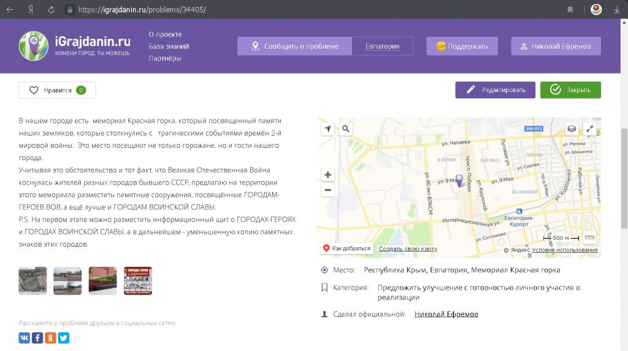Image resolution: width=628 pixels, height=351 pixels.
Task: Share via Odnoklassniki icon
Action: [x=50, y=337]
